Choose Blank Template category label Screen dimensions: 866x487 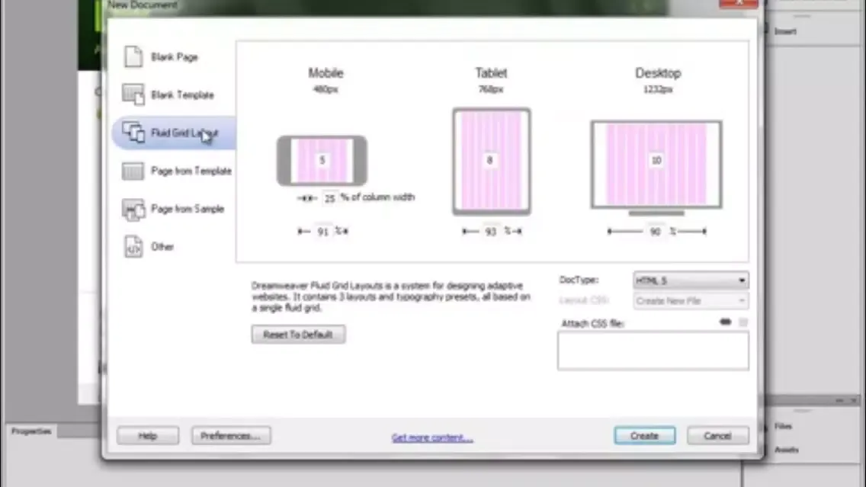pyautogui.click(x=182, y=95)
